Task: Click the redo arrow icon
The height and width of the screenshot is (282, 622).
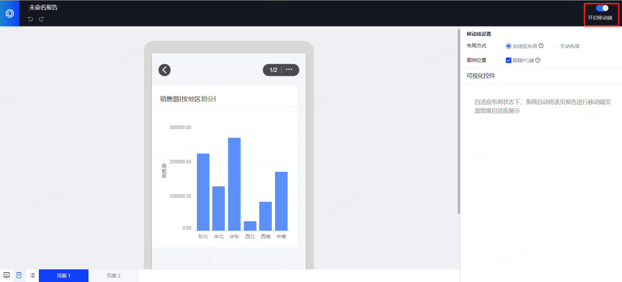Action: click(41, 19)
